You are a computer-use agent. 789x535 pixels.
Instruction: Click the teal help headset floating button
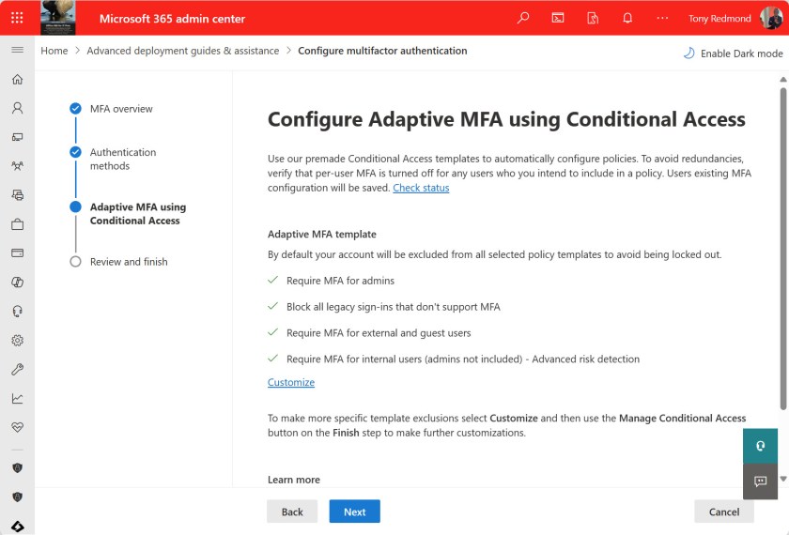[760, 446]
